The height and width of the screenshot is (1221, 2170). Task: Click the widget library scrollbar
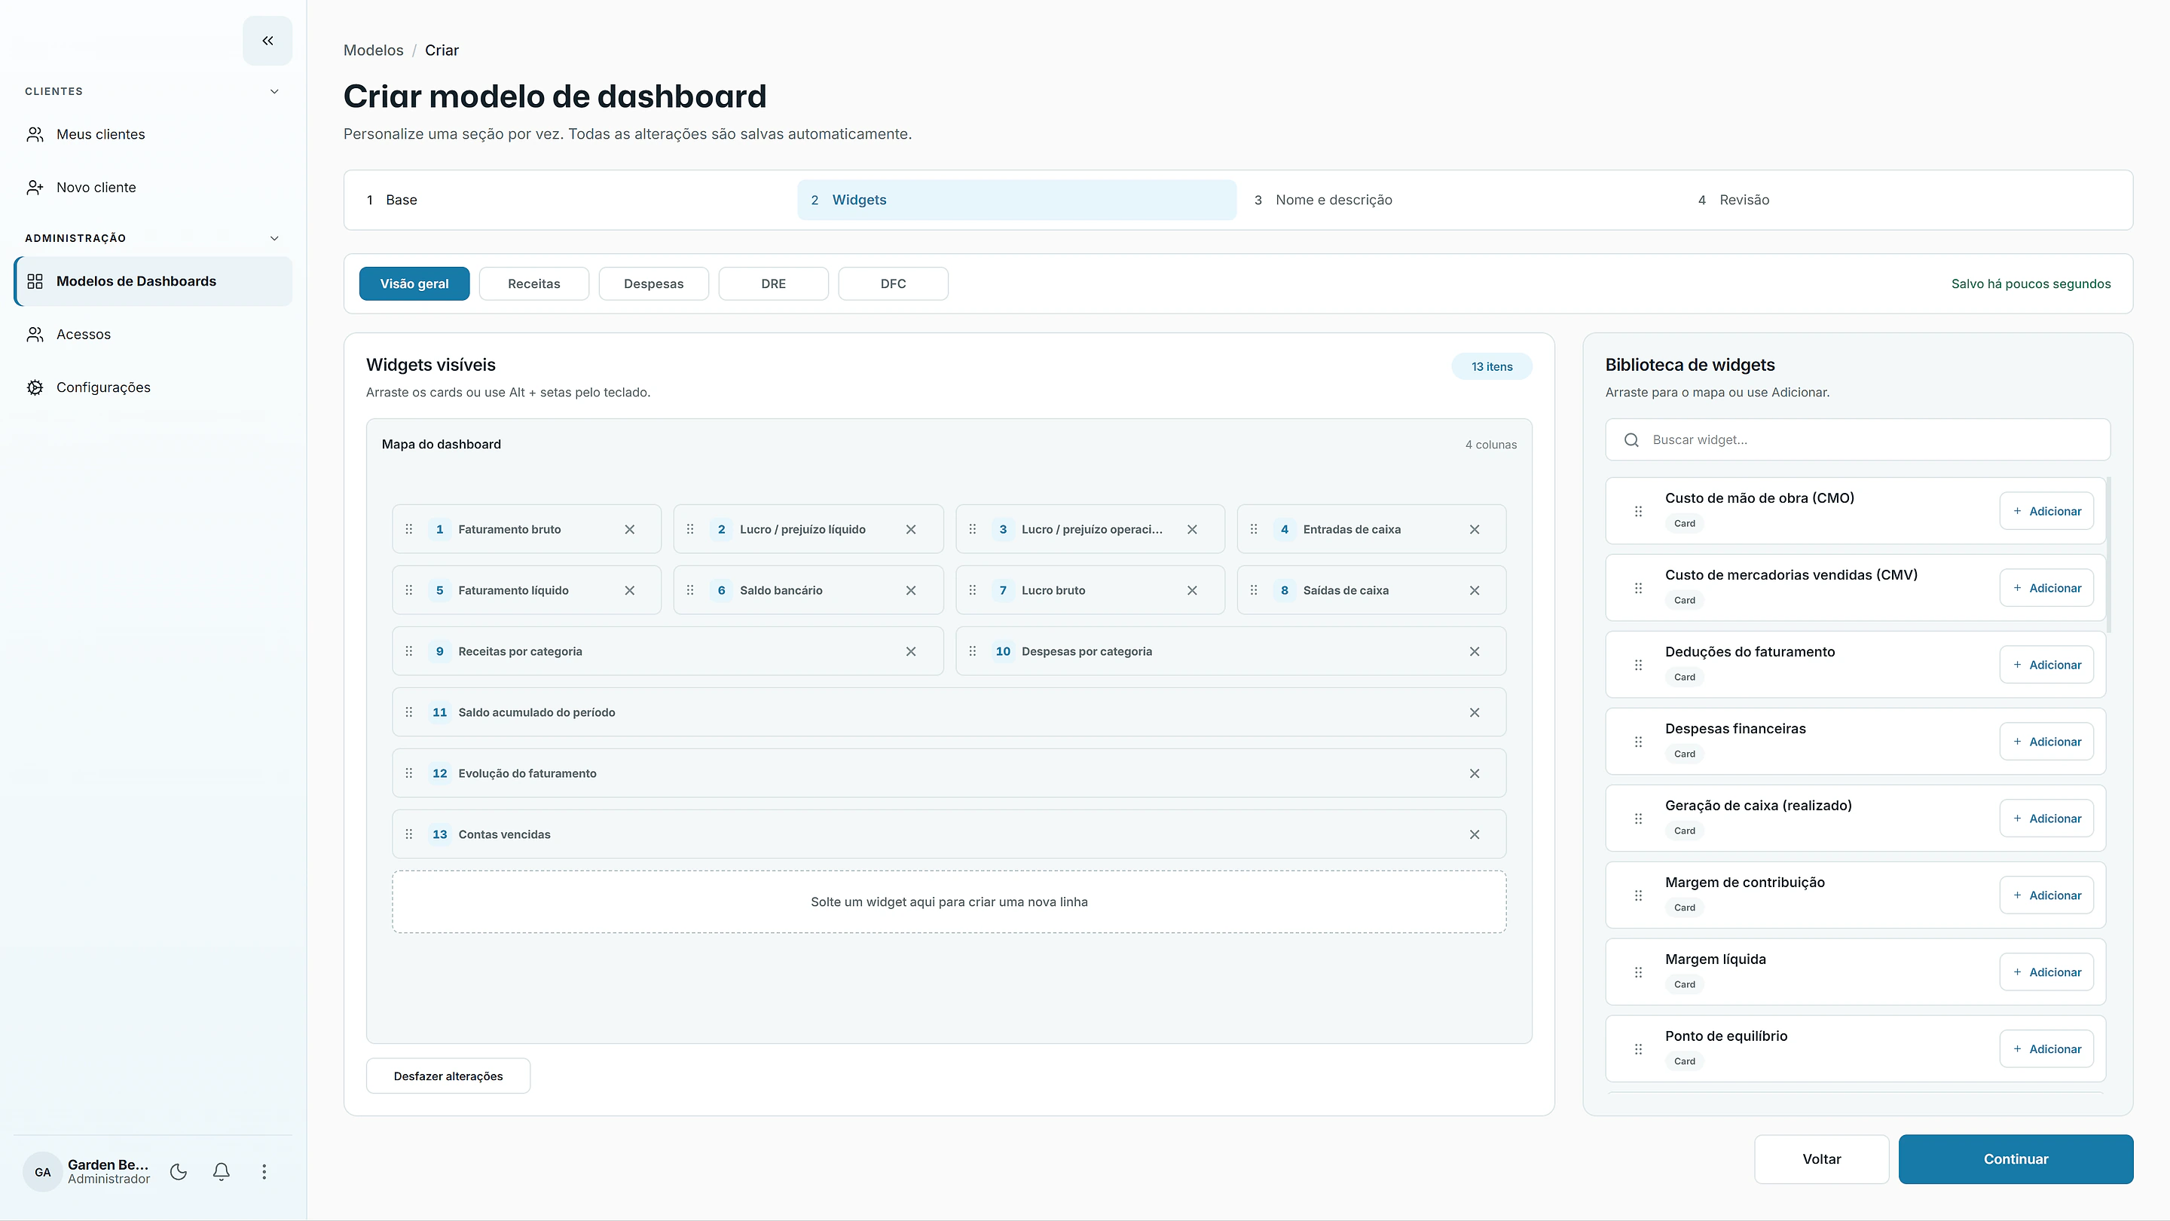coord(2108,555)
